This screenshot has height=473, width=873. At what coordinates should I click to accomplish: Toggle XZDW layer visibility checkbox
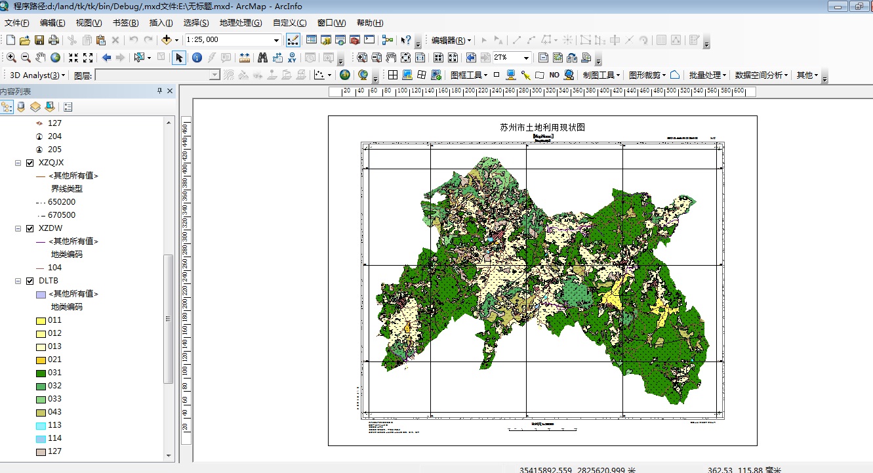(x=30, y=228)
